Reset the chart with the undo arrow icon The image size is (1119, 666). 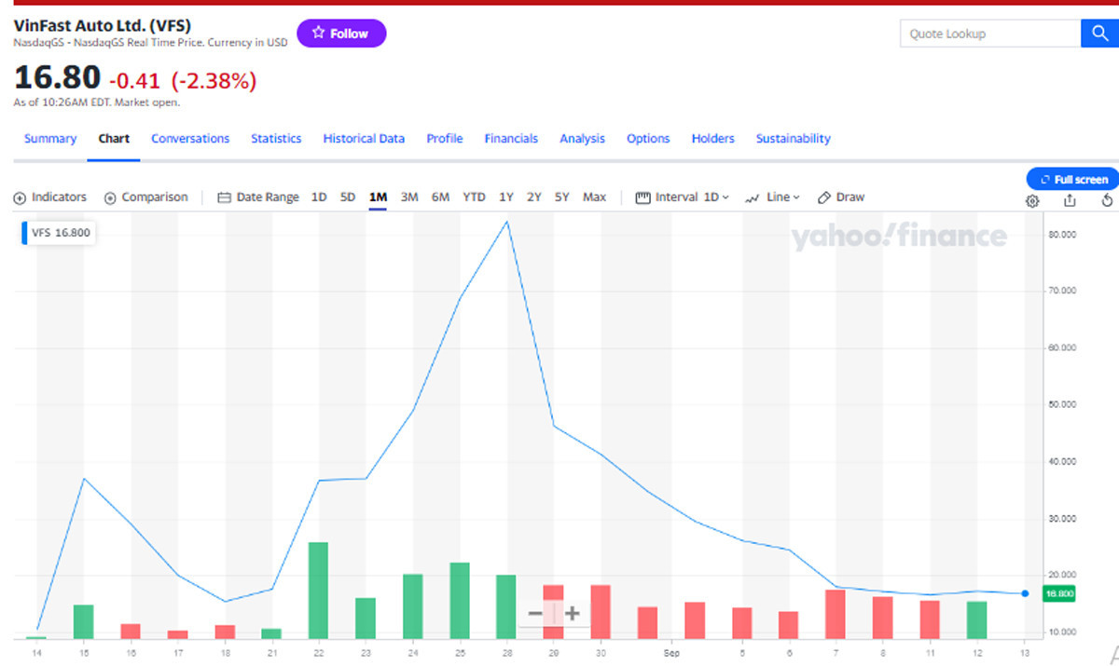click(1107, 200)
